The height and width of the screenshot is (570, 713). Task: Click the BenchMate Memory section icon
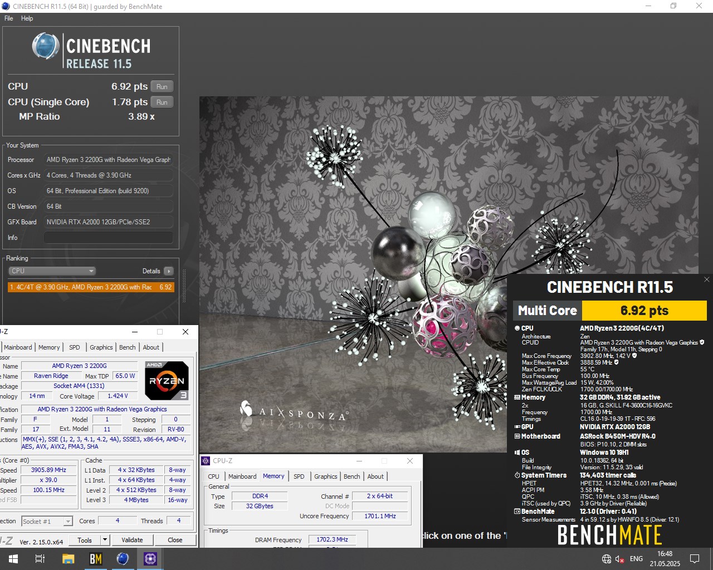click(x=517, y=397)
